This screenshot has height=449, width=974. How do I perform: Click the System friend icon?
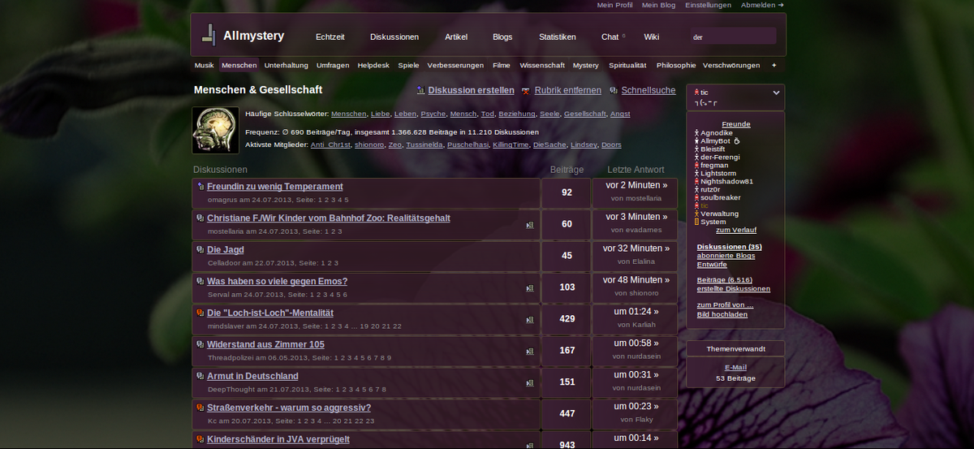click(x=696, y=222)
